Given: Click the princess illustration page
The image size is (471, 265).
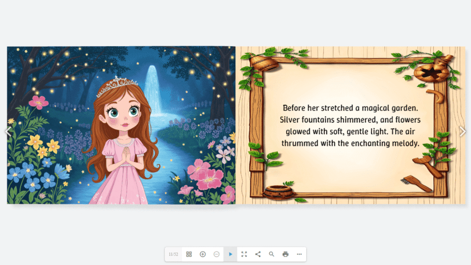Looking at the screenshot, I should pyautogui.click(x=121, y=125).
